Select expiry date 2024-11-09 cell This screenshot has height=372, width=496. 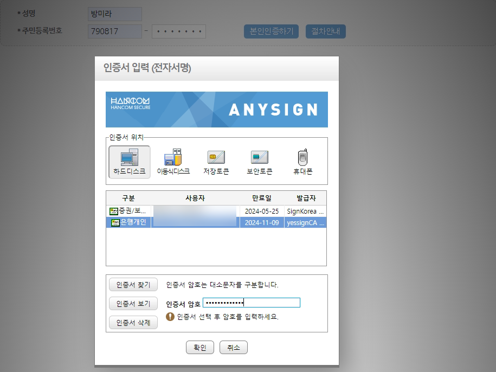point(262,223)
